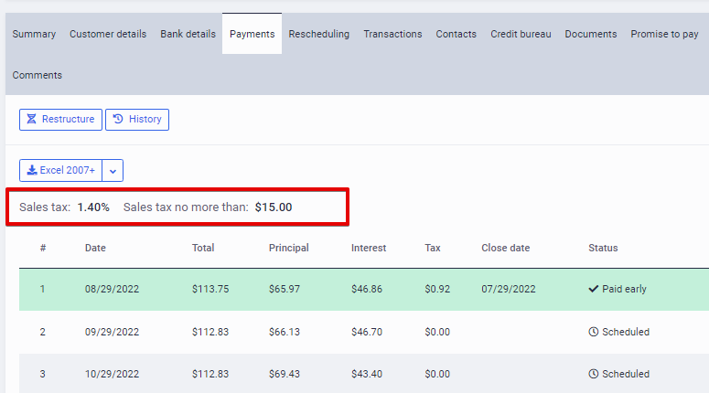Click the Restructure hourglass icon
Image resolution: width=709 pixels, height=393 pixels.
tap(31, 119)
